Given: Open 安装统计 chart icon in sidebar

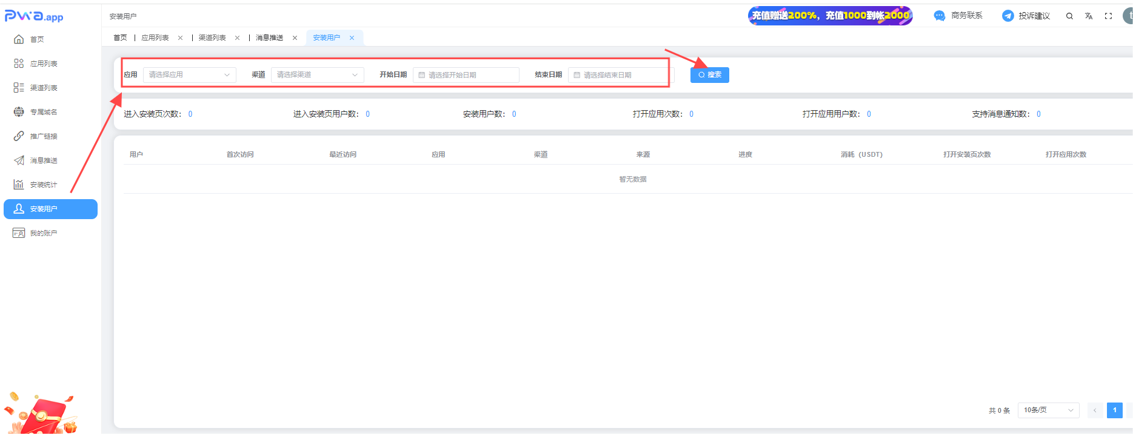Looking at the screenshot, I should tap(19, 185).
